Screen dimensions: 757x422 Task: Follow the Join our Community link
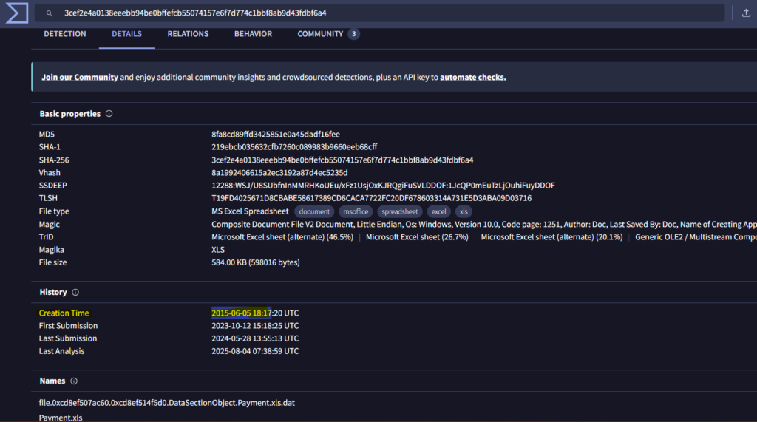coord(80,78)
